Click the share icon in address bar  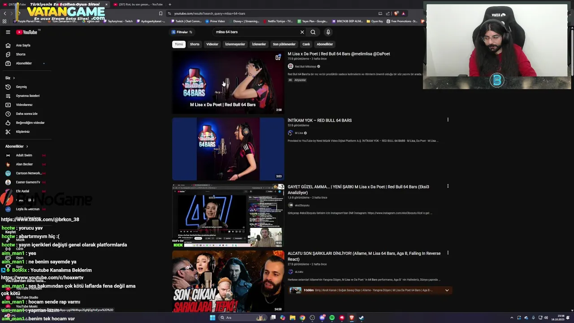388,13
